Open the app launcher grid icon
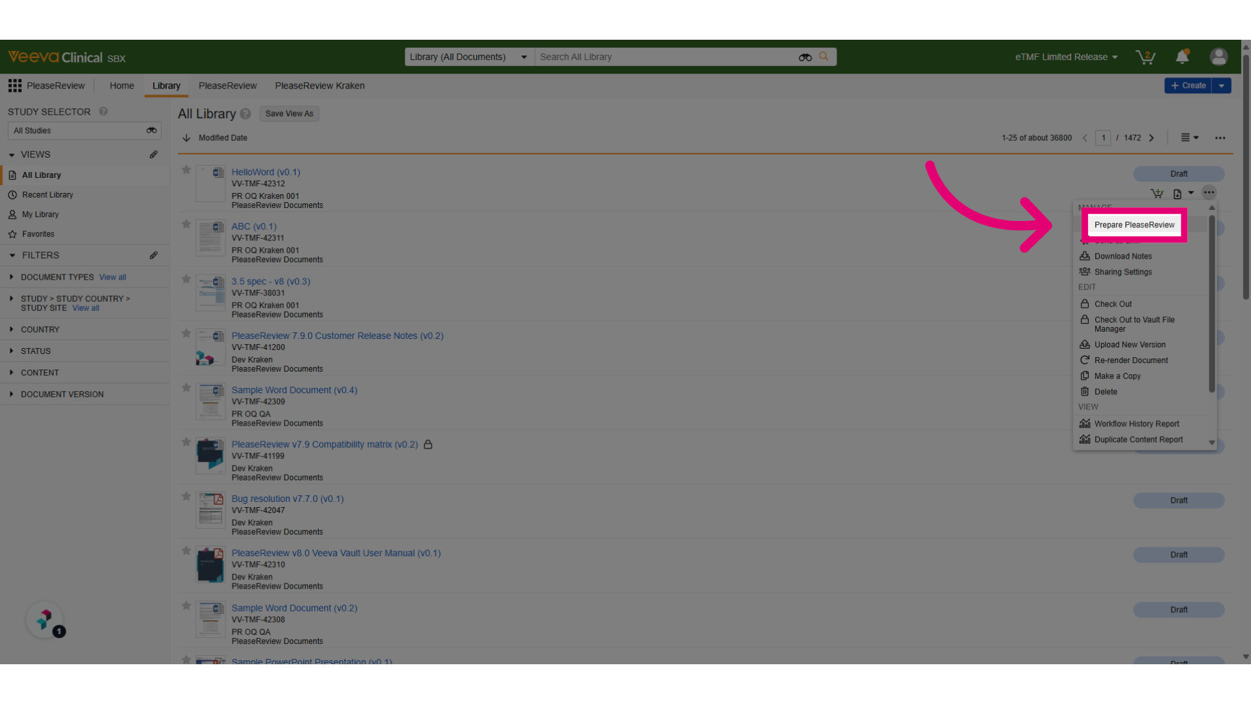 coord(14,85)
